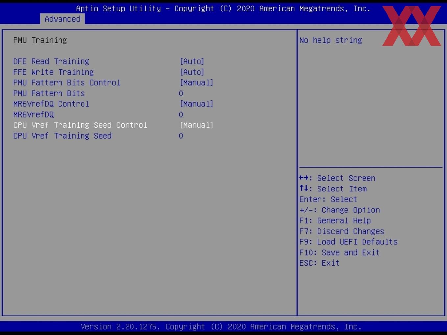Click the F9: Load UEFI Defaults hint
Image resolution: width=447 pixels, height=335 pixels.
point(348,242)
